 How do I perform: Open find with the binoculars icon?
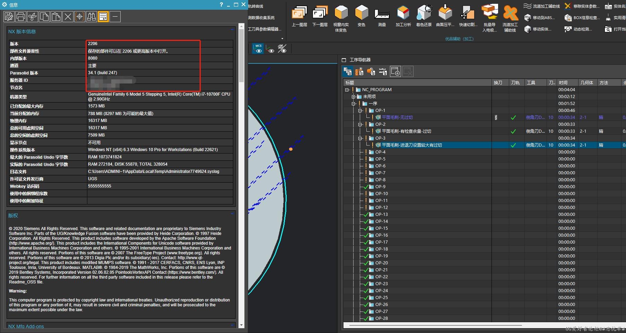(x=92, y=17)
